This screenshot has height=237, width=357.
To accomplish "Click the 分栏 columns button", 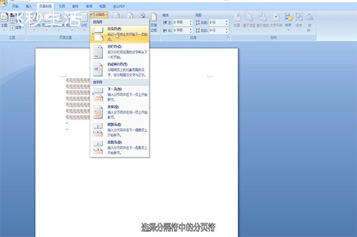I will click(x=84, y=21).
